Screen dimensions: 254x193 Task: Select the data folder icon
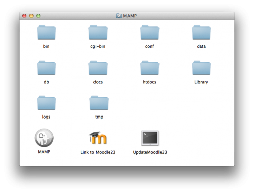coord(201,32)
